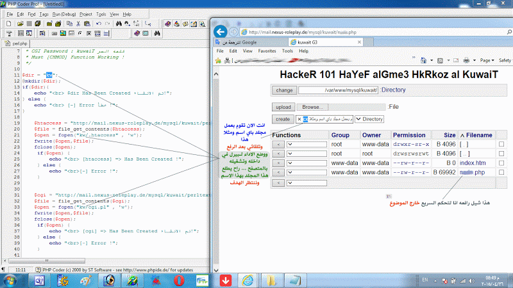This screenshot has width=513, height=288.
Task: Click the purple help book icon, top toolbar
Action: (x=167, y=24)
